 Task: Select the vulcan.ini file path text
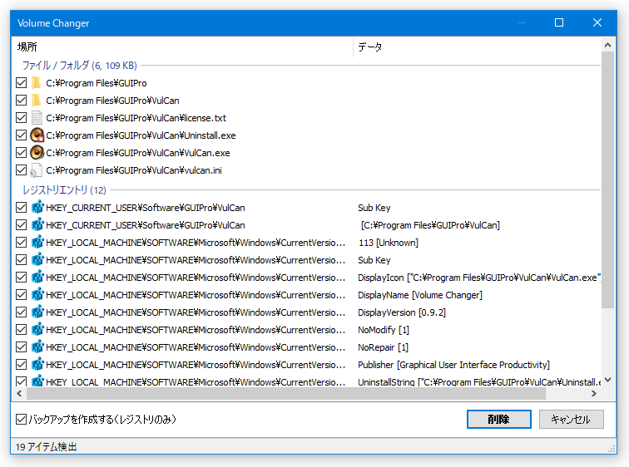[x=134, y=170]
